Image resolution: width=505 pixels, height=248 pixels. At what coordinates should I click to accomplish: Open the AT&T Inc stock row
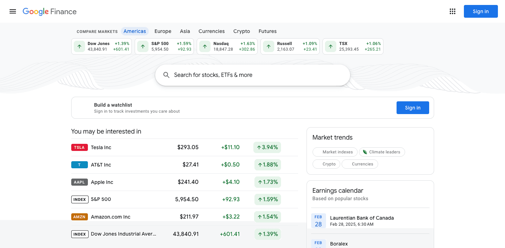point(185,165)
